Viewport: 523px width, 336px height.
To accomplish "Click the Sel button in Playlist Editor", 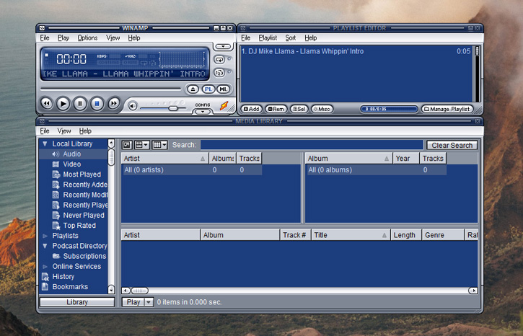I will pos(299,109).
